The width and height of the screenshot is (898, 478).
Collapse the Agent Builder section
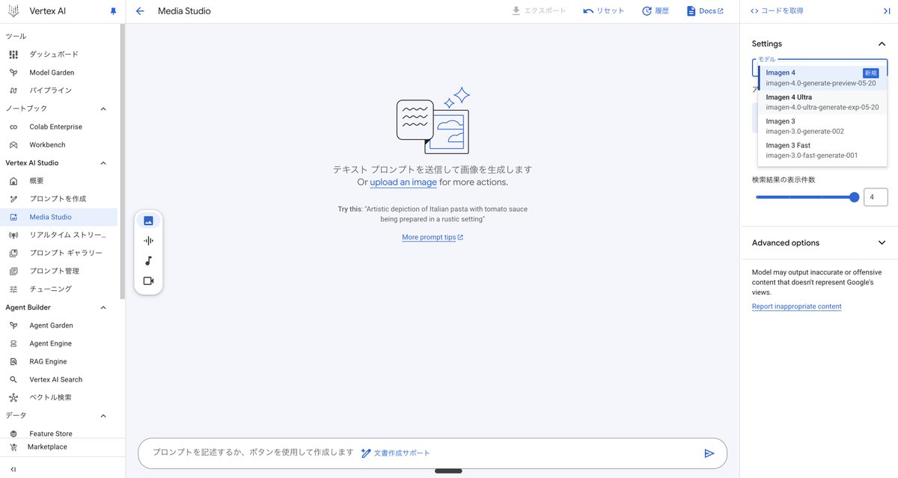103,307
